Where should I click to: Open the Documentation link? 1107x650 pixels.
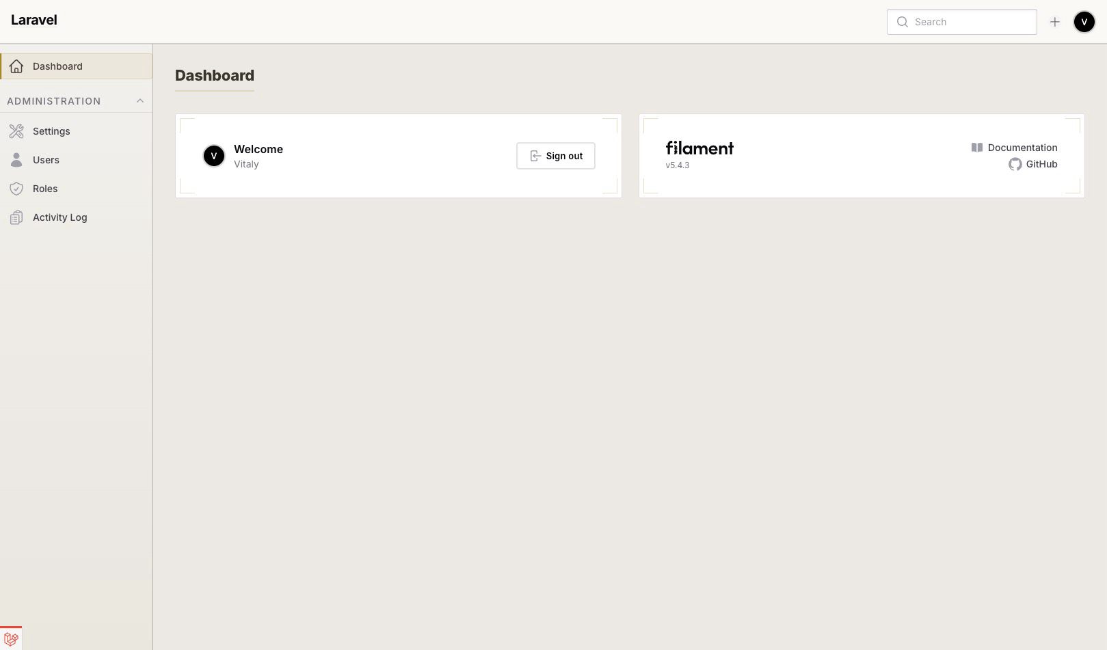1015,148
